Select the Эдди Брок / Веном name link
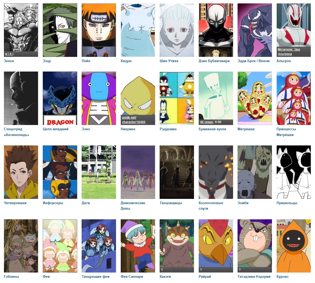The image size is (315, 283). pyautogui.click(x=253, y=61)
